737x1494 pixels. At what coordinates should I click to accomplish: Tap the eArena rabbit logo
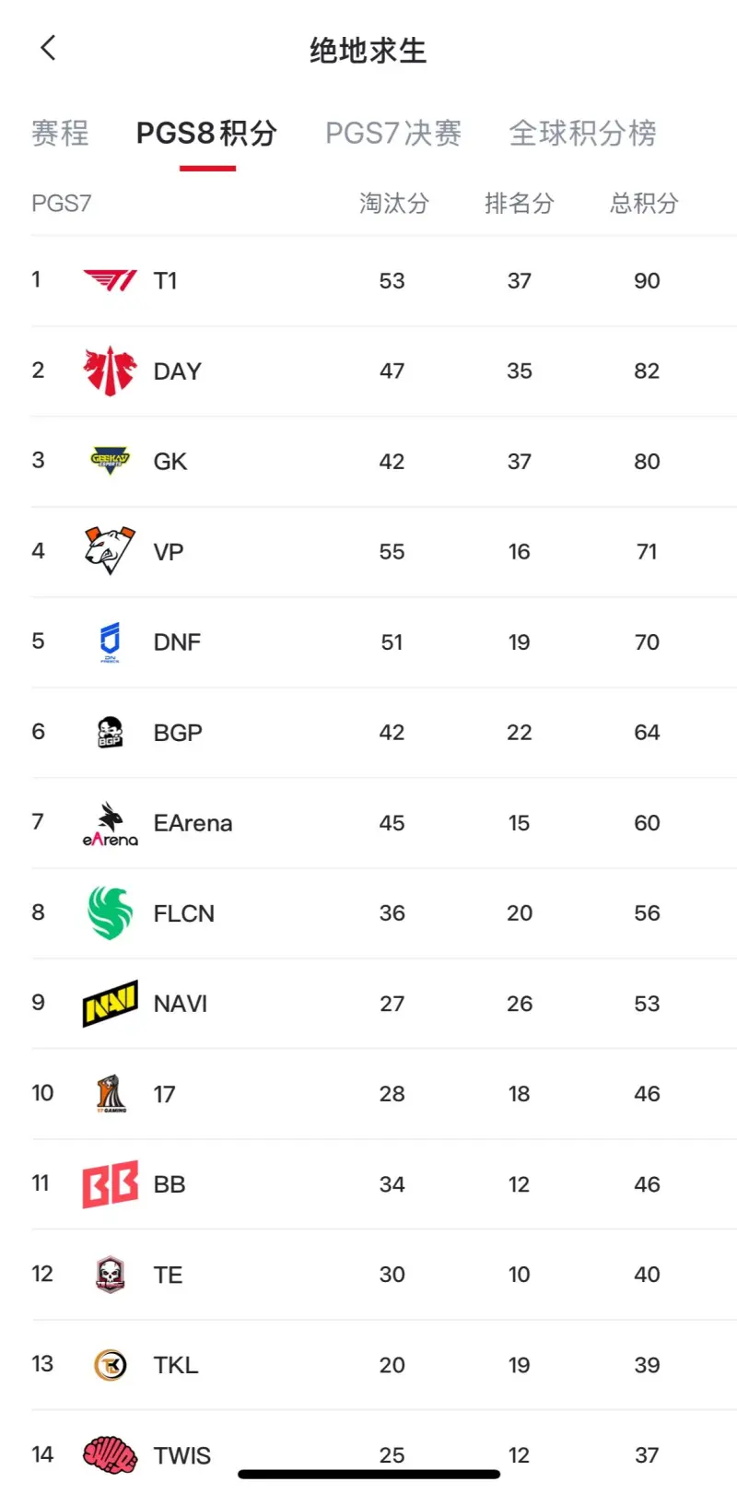point(110,823)
